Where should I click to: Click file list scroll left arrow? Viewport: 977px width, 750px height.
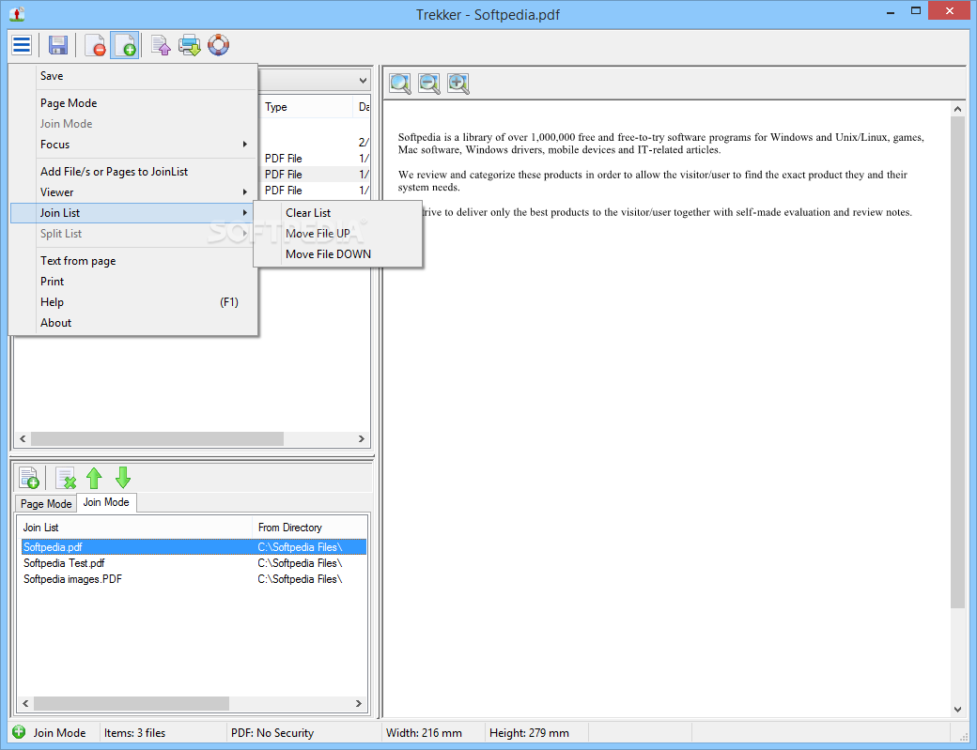coord(23,438)
